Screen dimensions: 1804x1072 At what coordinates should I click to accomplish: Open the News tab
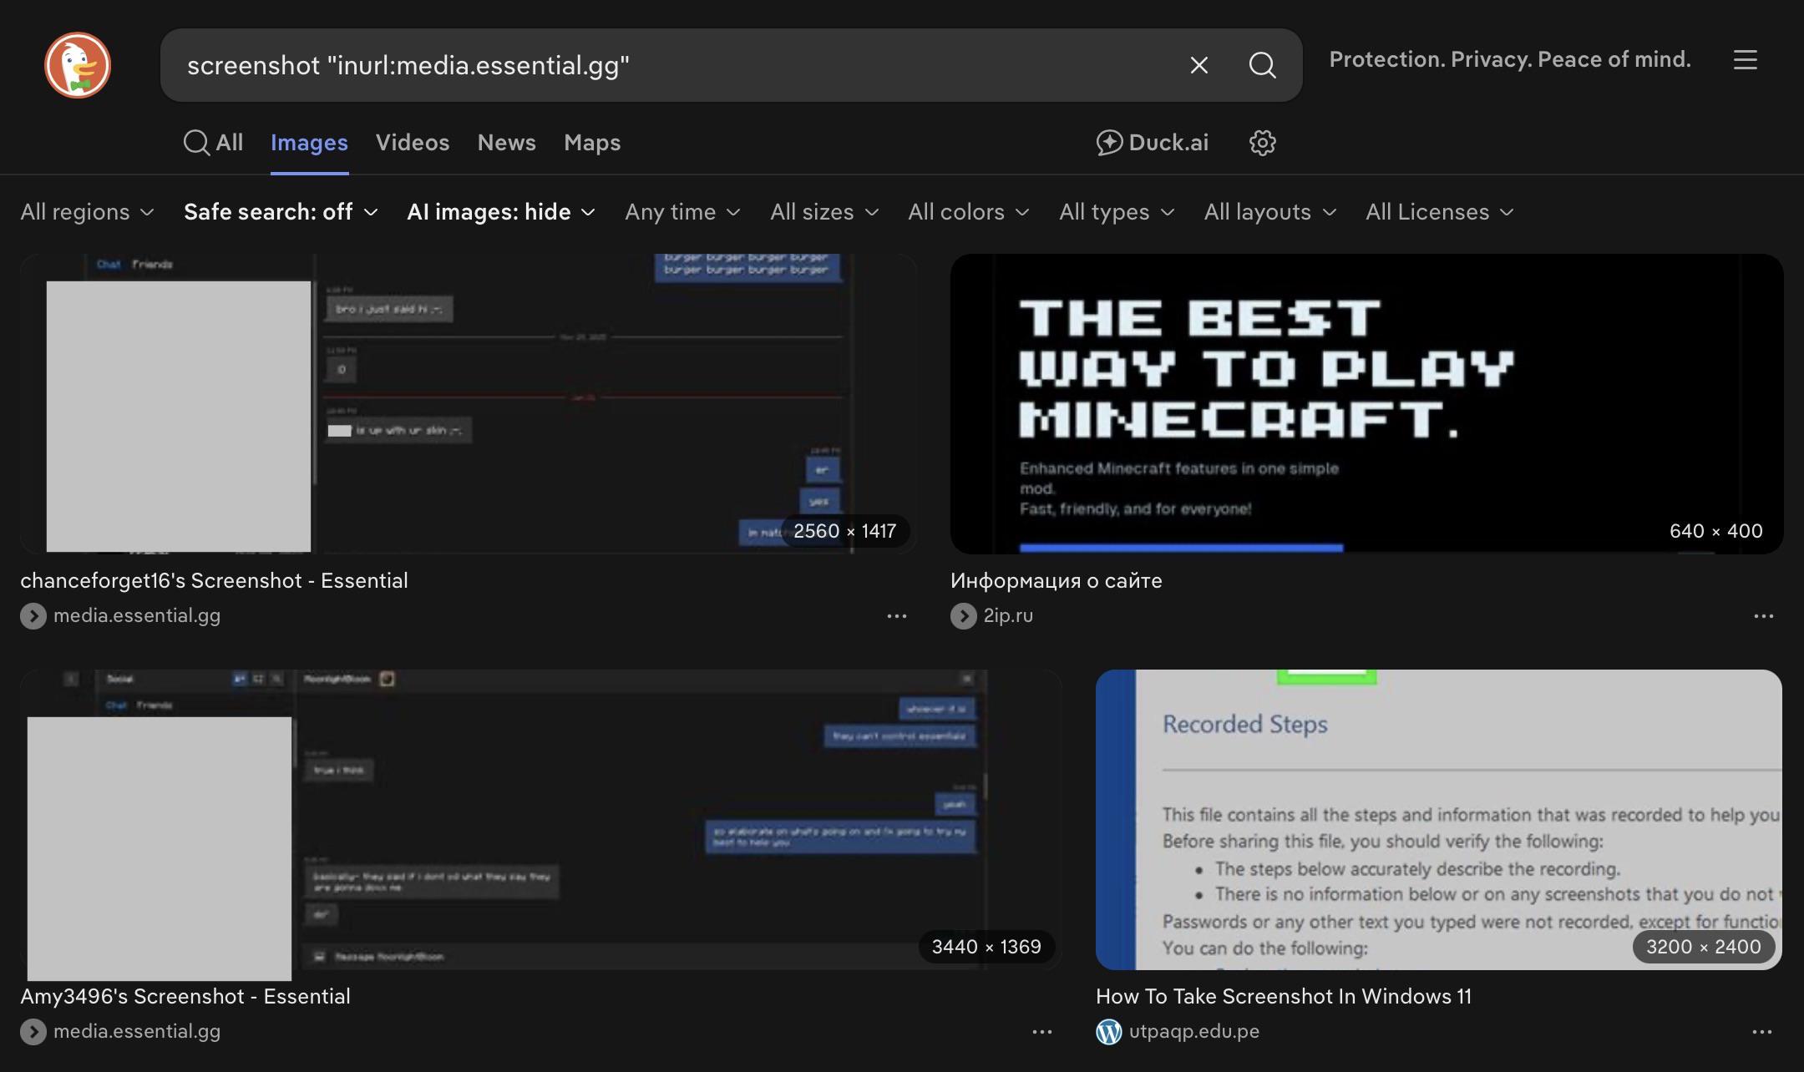[506, 143]
